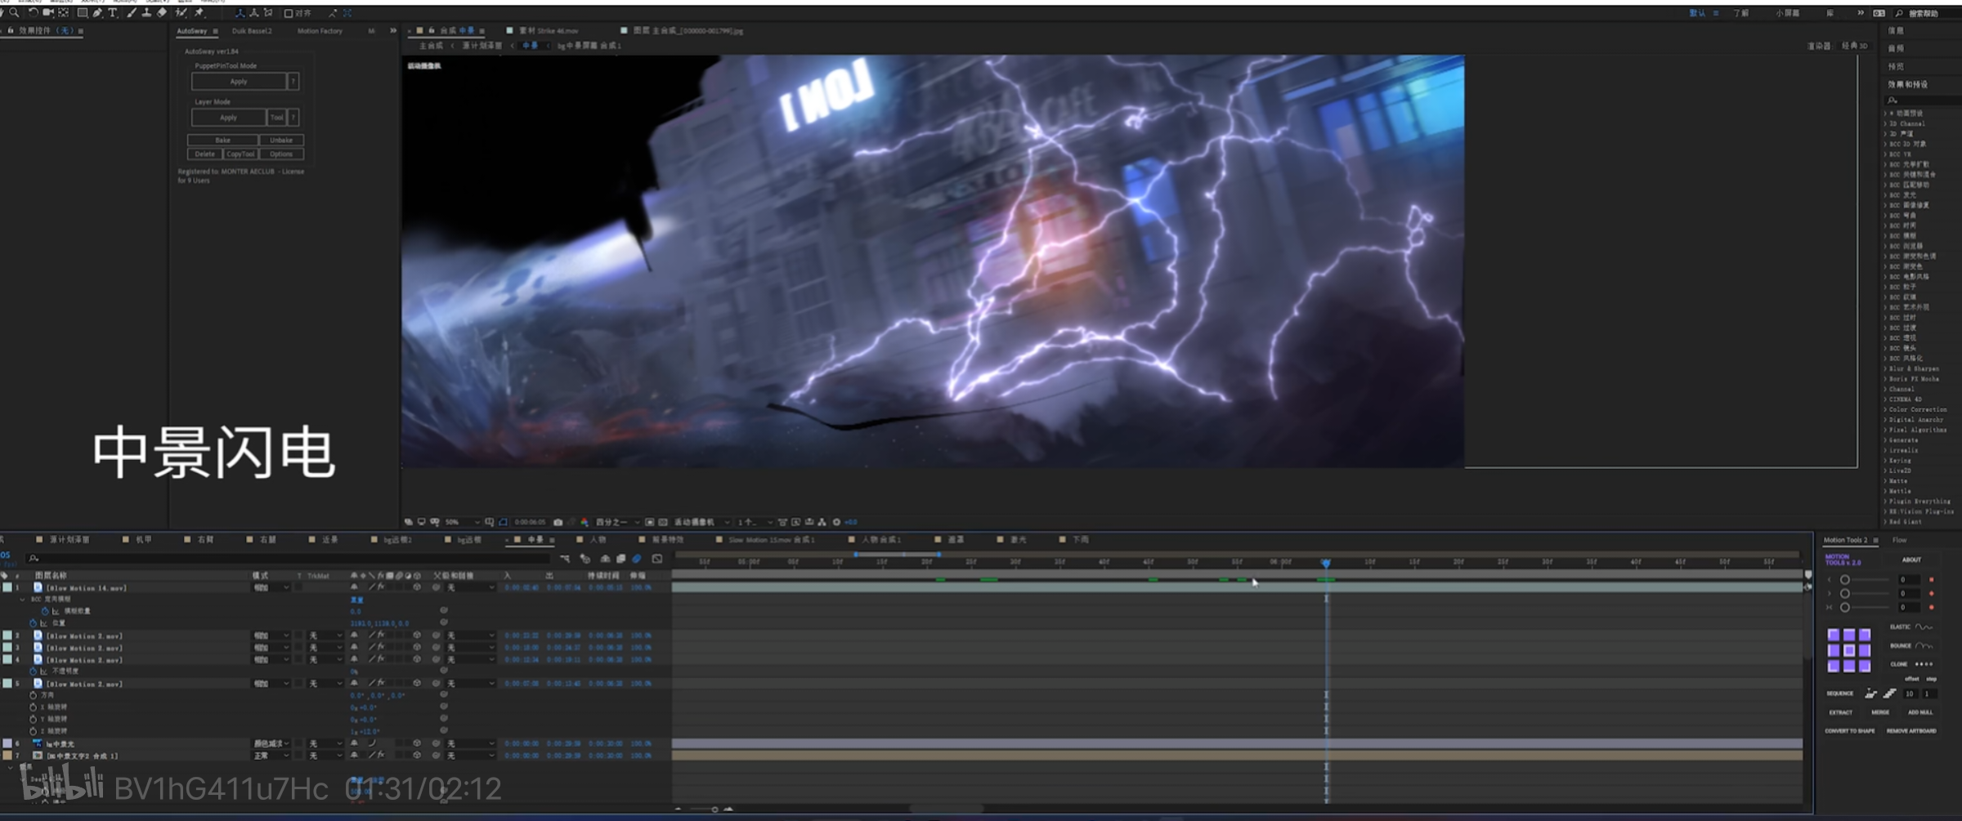Select the Roto Brush tool
1962x821 pixels.
pyautogui.click(x=181, y=13)
